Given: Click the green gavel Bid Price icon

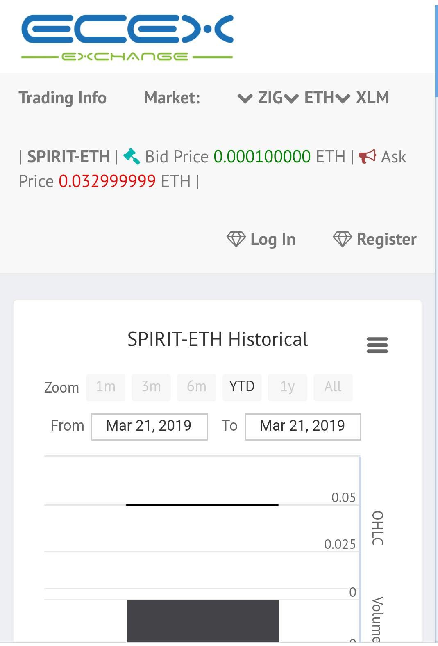Looking at the screenshot, I should coord(132,156).
